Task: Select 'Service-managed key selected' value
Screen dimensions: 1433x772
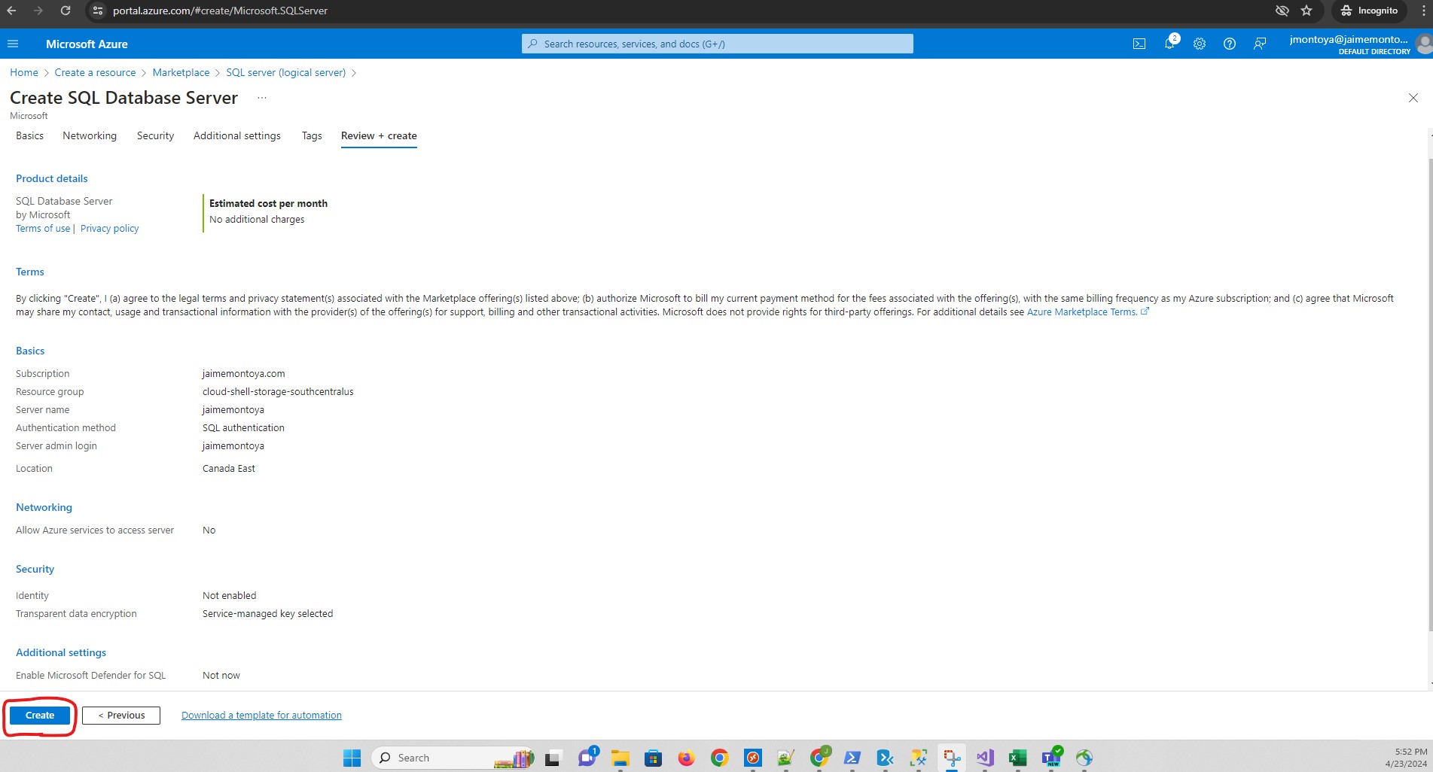Action: pyautogui.click(x=267, y=613)
